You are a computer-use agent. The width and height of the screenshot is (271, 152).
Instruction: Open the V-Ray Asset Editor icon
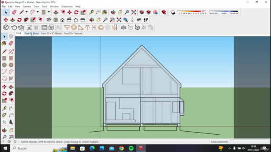click(6, 27)
